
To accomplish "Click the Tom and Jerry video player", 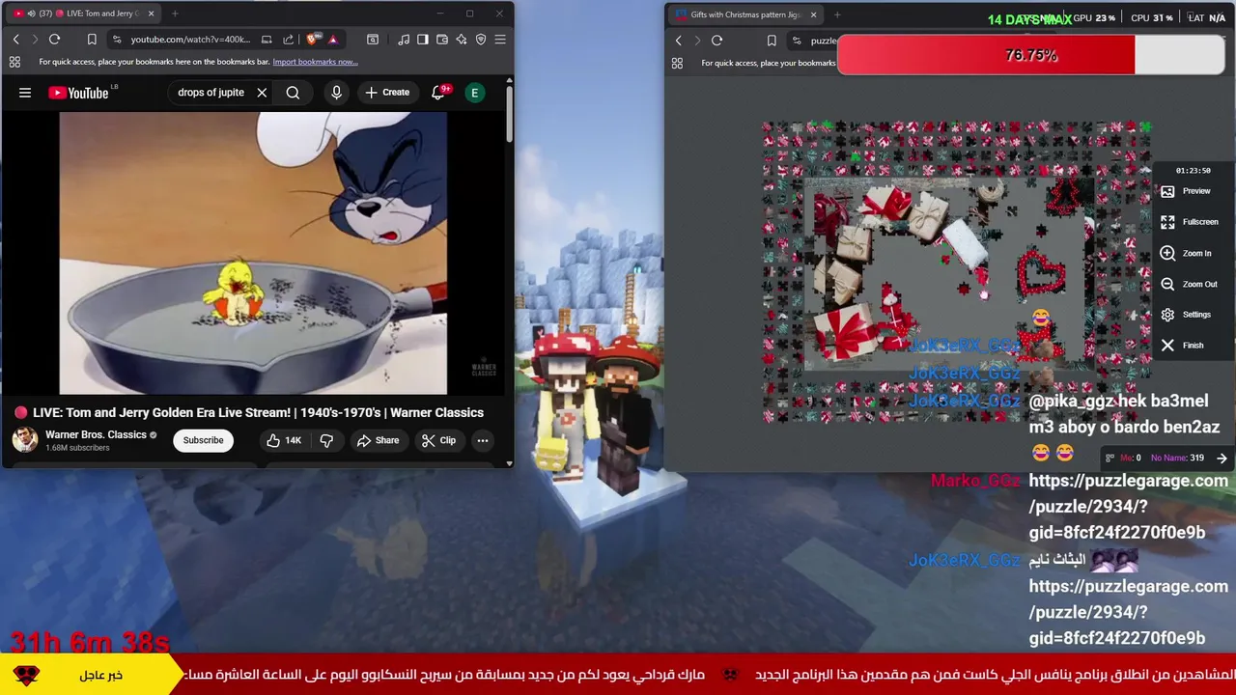I will pos(253,253).
